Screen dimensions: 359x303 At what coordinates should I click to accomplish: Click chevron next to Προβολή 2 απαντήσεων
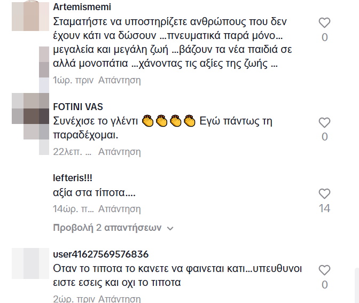[170, 228]
